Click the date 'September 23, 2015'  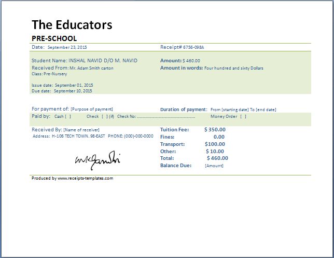tap(67, 47)
